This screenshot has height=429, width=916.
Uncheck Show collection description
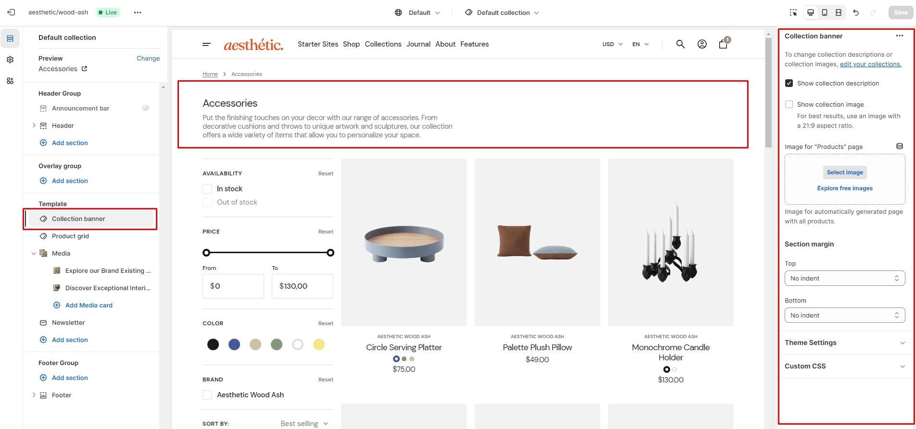click(x=789, y=83)
